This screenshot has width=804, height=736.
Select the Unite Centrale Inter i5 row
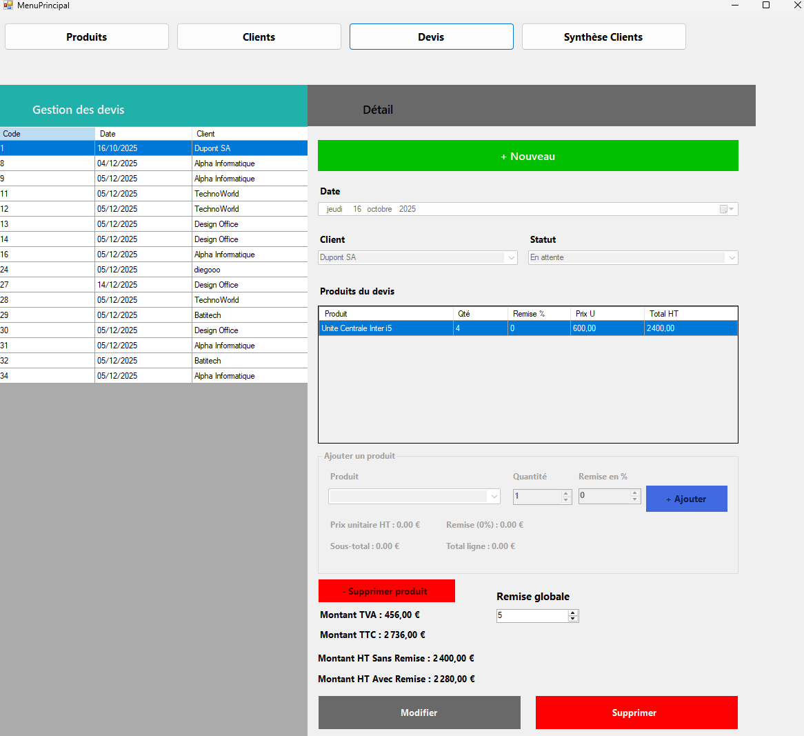coord(386,328)
